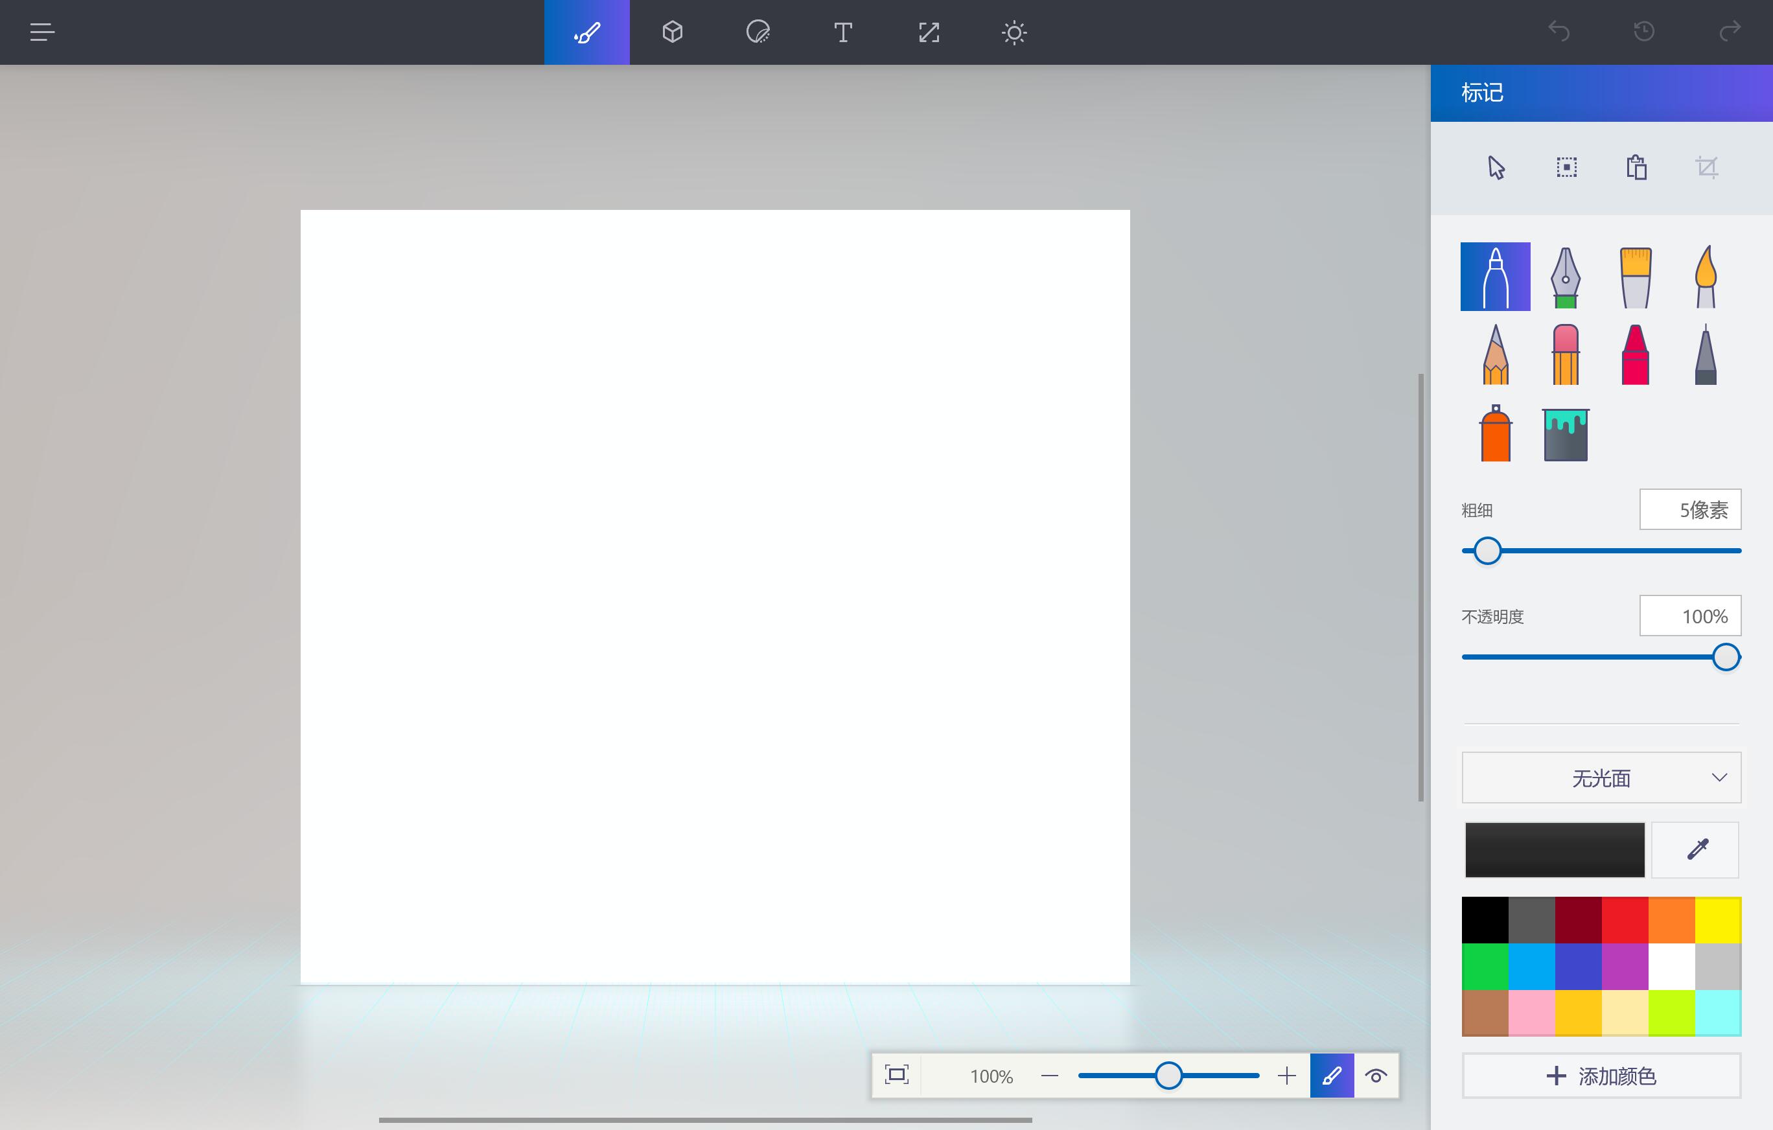Activate the rectangular Select tool

1566,168
